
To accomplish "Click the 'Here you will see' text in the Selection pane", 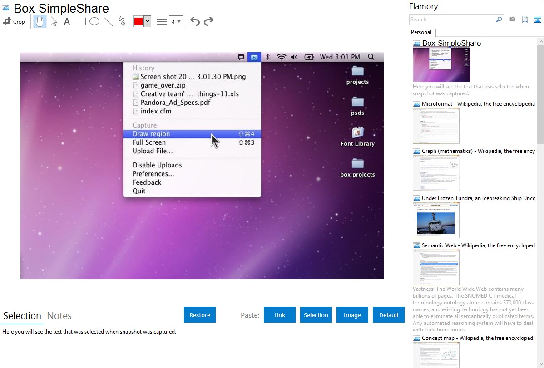I will [89, 332].
